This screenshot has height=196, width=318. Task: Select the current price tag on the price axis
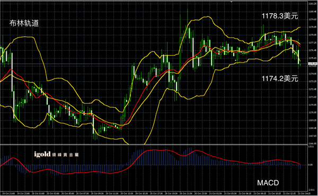313,64
